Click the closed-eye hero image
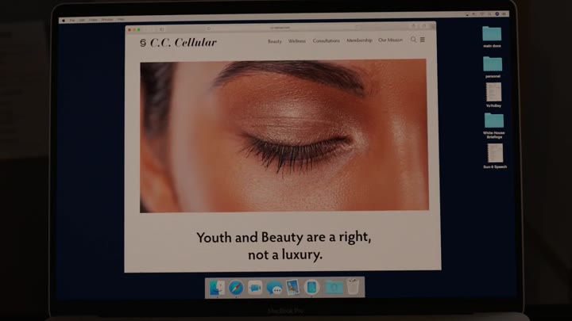The height and width of the screenshot is (321, 572). (284, 136)
